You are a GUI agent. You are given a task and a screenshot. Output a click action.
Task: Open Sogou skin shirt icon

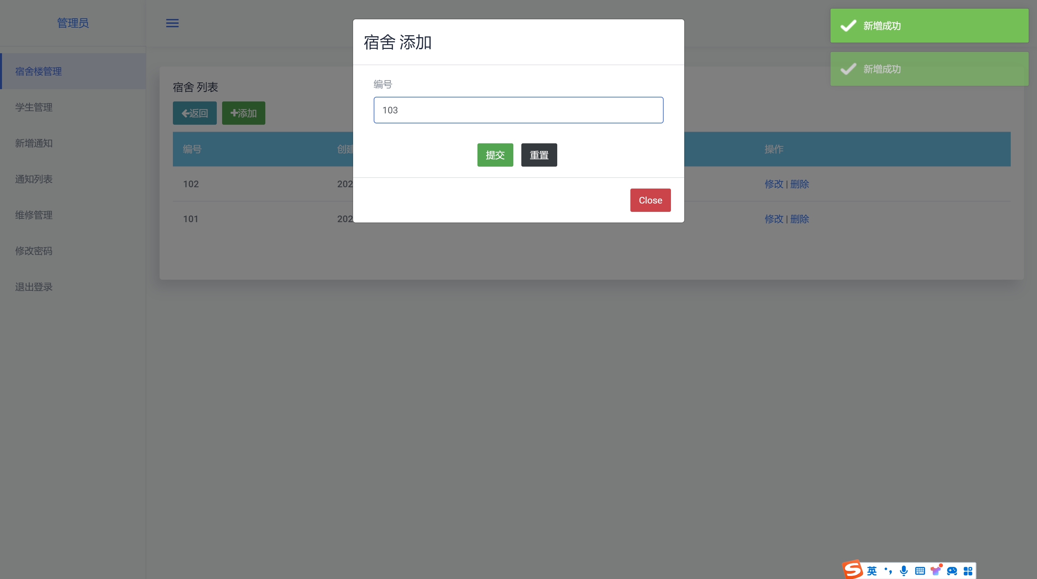click(936, 571)
